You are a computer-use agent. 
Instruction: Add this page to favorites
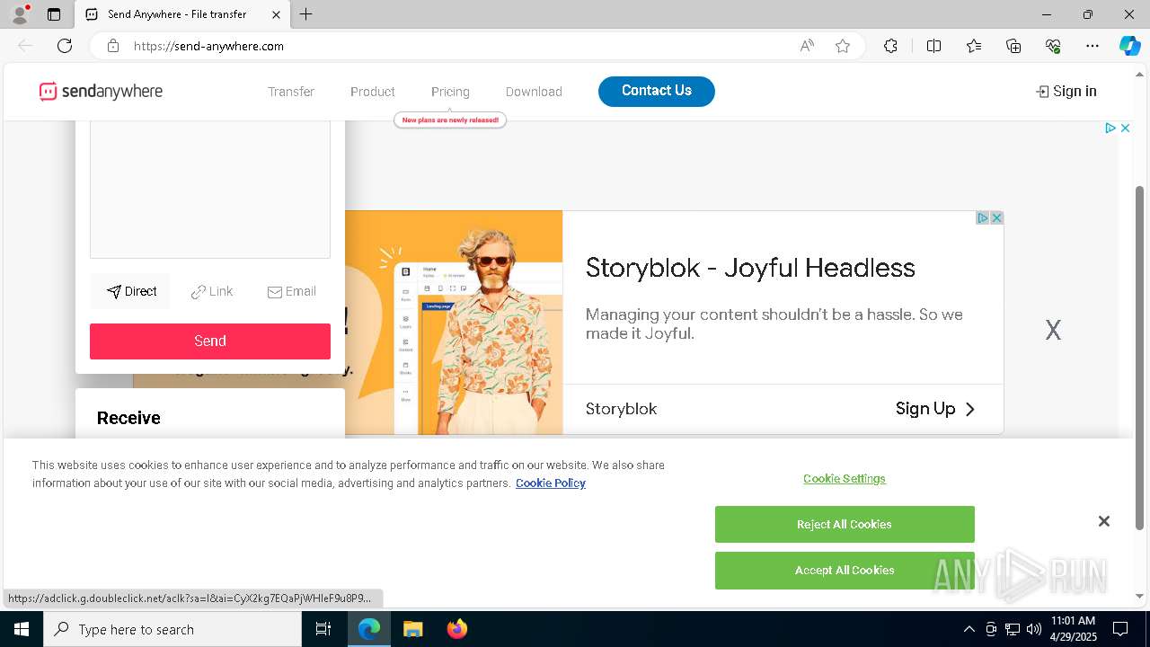pos(843,46)
